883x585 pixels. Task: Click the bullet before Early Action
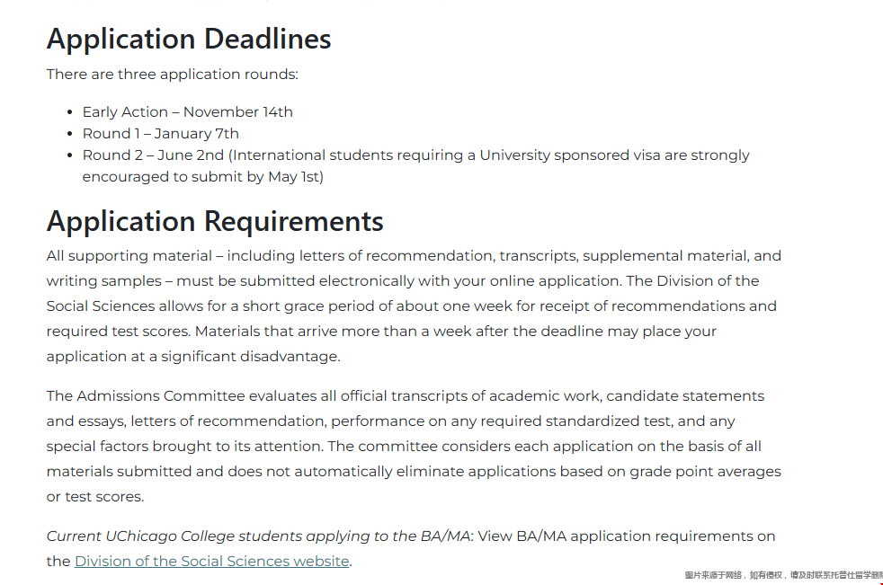[69, 113]
